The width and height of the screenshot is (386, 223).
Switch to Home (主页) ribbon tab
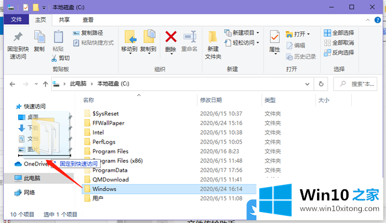(40, 20)
